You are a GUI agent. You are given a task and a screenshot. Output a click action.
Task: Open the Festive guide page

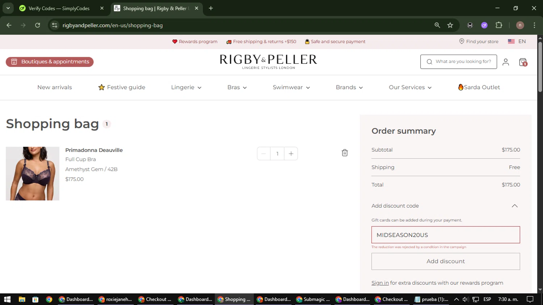[122, 87]
